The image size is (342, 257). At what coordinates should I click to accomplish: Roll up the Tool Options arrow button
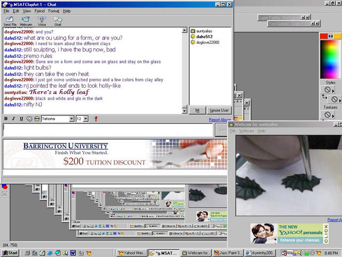point(313,24)
